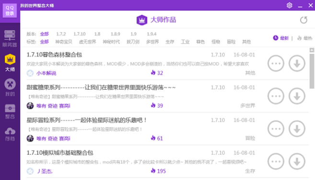The width and height of the screenshot is (315, 180).
Task: Download the 模拟城市基础整合包
Action: pyautogui.click(x=297, y=161)
